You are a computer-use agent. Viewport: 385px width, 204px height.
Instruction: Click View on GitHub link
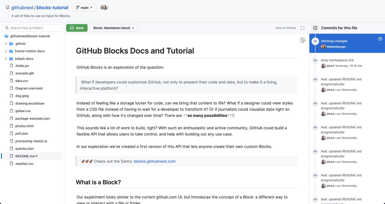[x=286, y=28]
